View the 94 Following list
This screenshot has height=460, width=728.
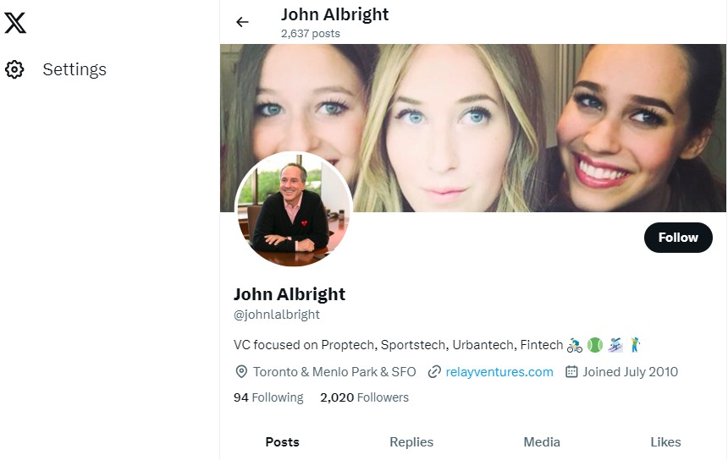(268, 397)
